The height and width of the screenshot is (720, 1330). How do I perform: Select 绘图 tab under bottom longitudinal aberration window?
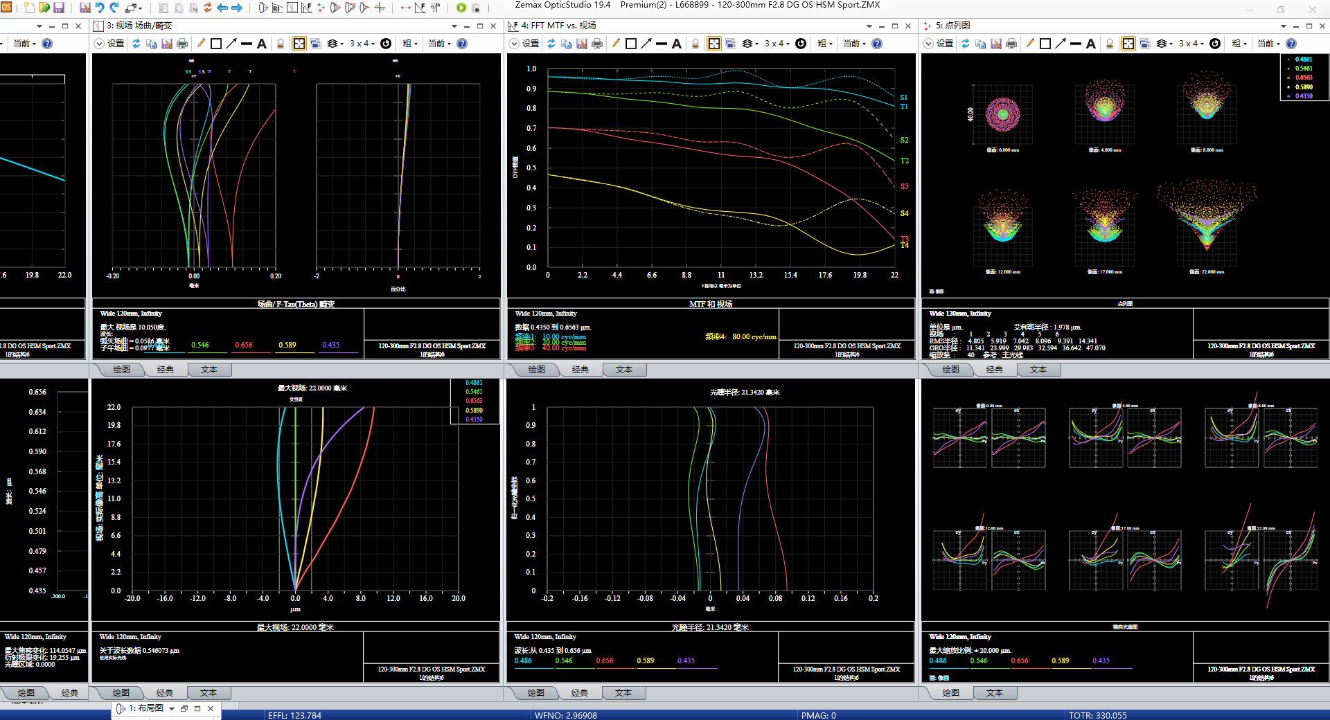pyautogui.click(x=536, y=693)
